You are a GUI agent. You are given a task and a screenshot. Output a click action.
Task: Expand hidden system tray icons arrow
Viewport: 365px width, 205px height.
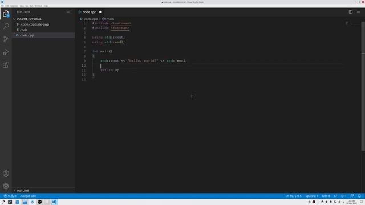click(343, 202)
